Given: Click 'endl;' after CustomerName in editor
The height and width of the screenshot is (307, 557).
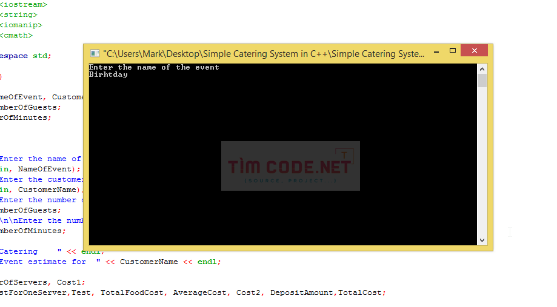Looking at the screenshot, I should pyautogui.click(x=209, y=262).
